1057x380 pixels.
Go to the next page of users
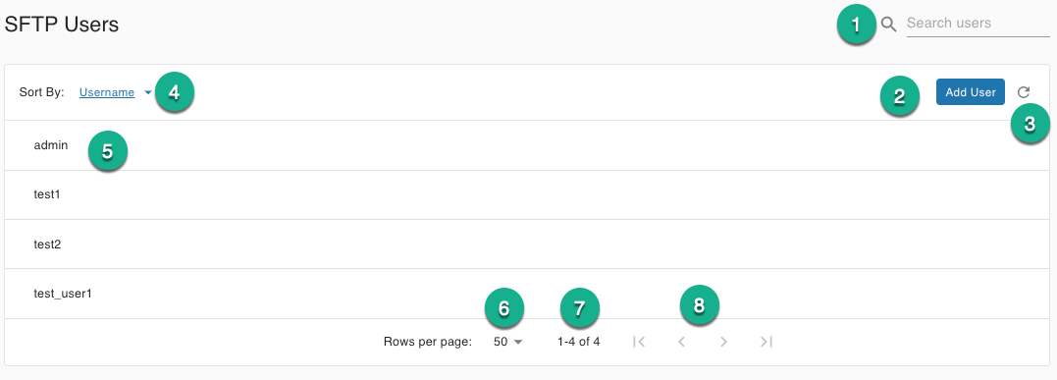(724, 342)
